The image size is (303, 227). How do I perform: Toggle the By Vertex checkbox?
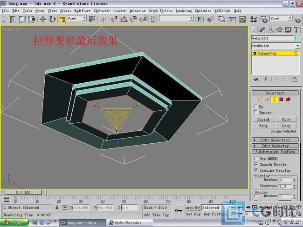[x=255, y=107]
